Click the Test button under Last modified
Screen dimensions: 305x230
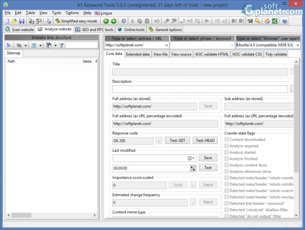pos(208,168)
